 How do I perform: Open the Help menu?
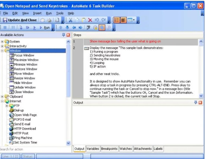click(71, 13)
